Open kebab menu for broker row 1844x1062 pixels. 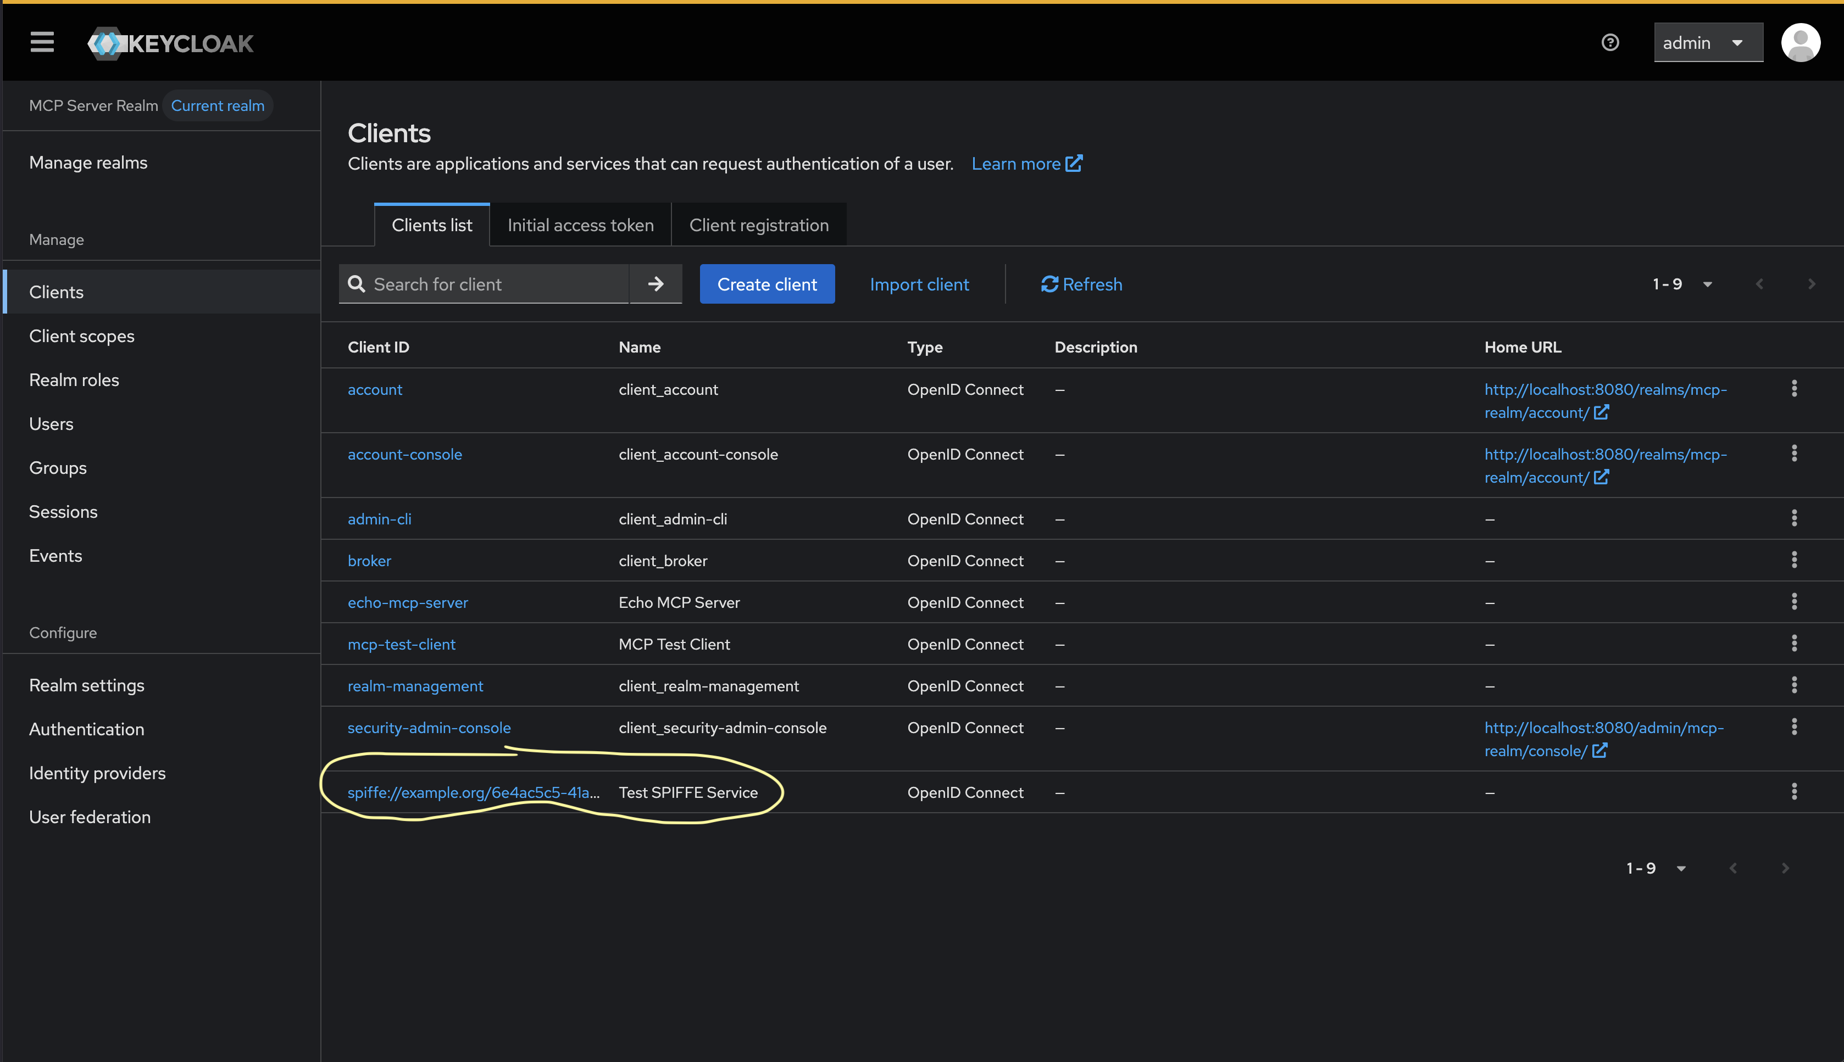[1793, 560]
